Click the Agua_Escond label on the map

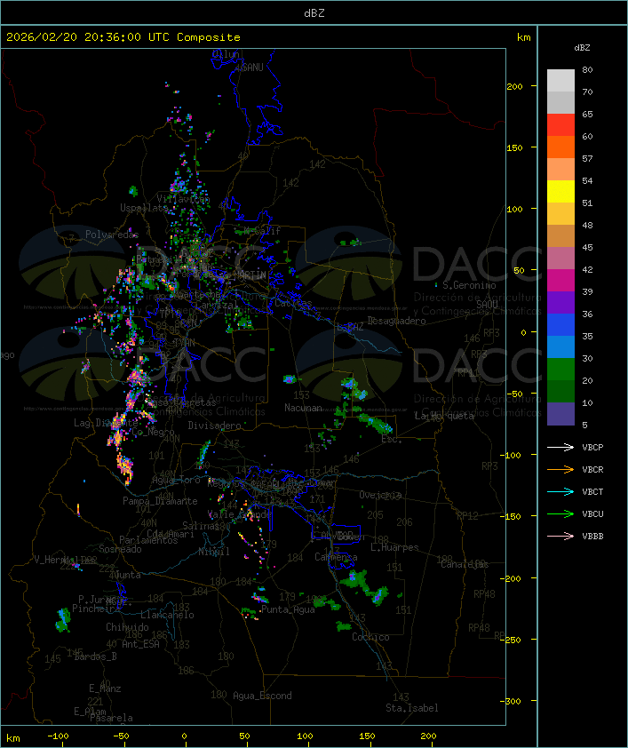click(262, 696)
